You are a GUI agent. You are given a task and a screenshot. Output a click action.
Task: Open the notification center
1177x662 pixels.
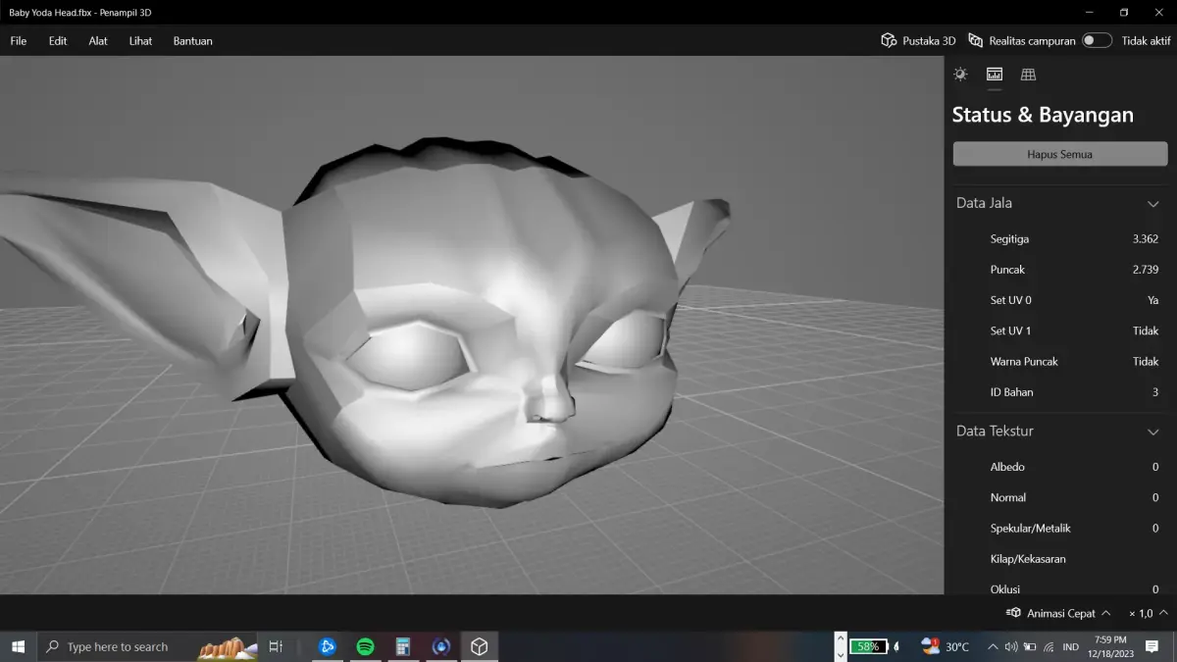click(x=1151, y=646)
